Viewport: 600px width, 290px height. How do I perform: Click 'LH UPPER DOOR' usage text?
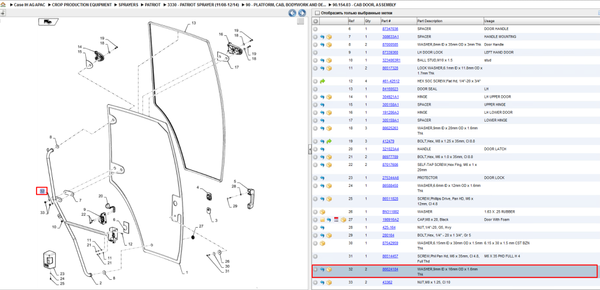(496, 96)
